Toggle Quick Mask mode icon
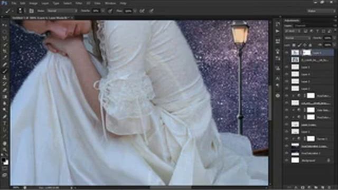 (5, 169)
